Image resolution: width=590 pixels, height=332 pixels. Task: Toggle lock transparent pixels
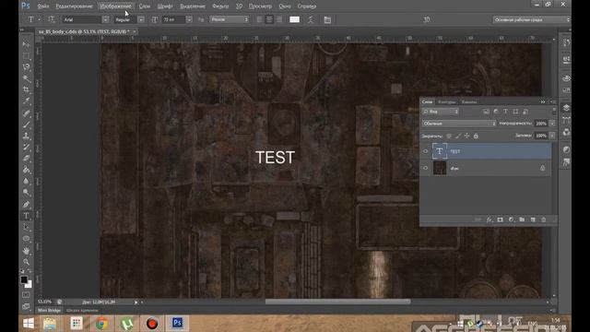pos(449,136)
